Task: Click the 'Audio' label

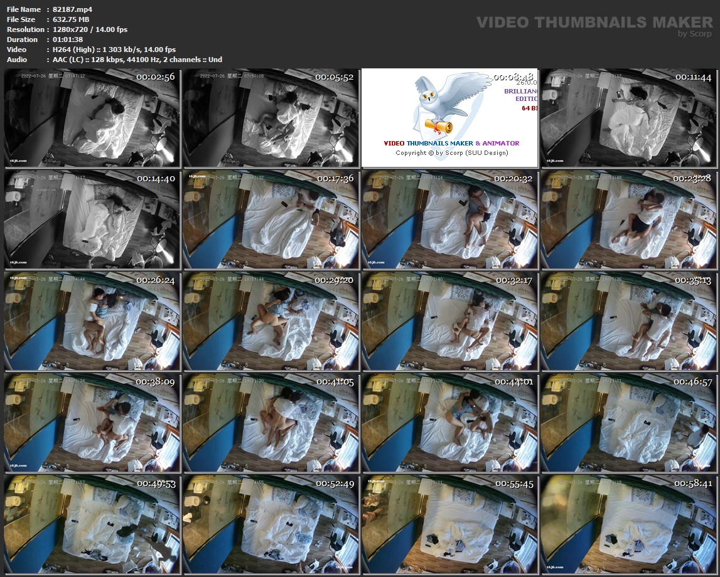Action: coord(17,60)
